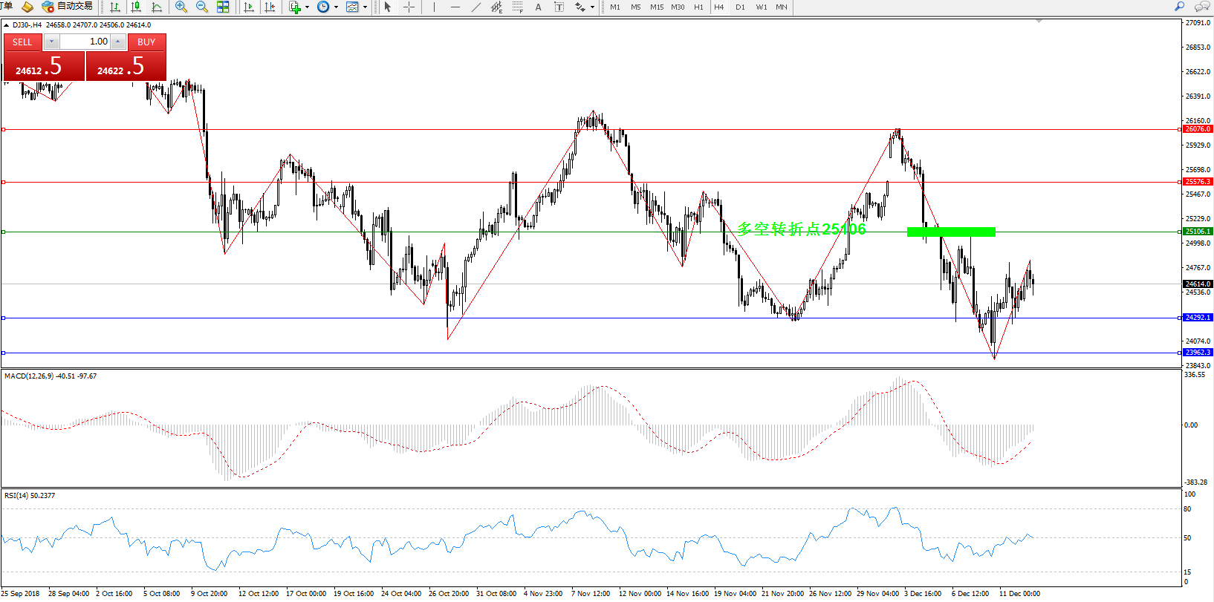The height and width of the screenshot is (602, 1214).
Task: Toggle the 自动交易 auto trading button
Action: (68, 7)
